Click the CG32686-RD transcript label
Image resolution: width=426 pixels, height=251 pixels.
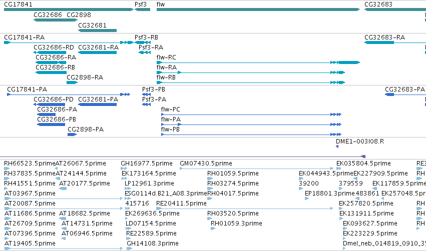pyautogui.click(x=54, y=47)
